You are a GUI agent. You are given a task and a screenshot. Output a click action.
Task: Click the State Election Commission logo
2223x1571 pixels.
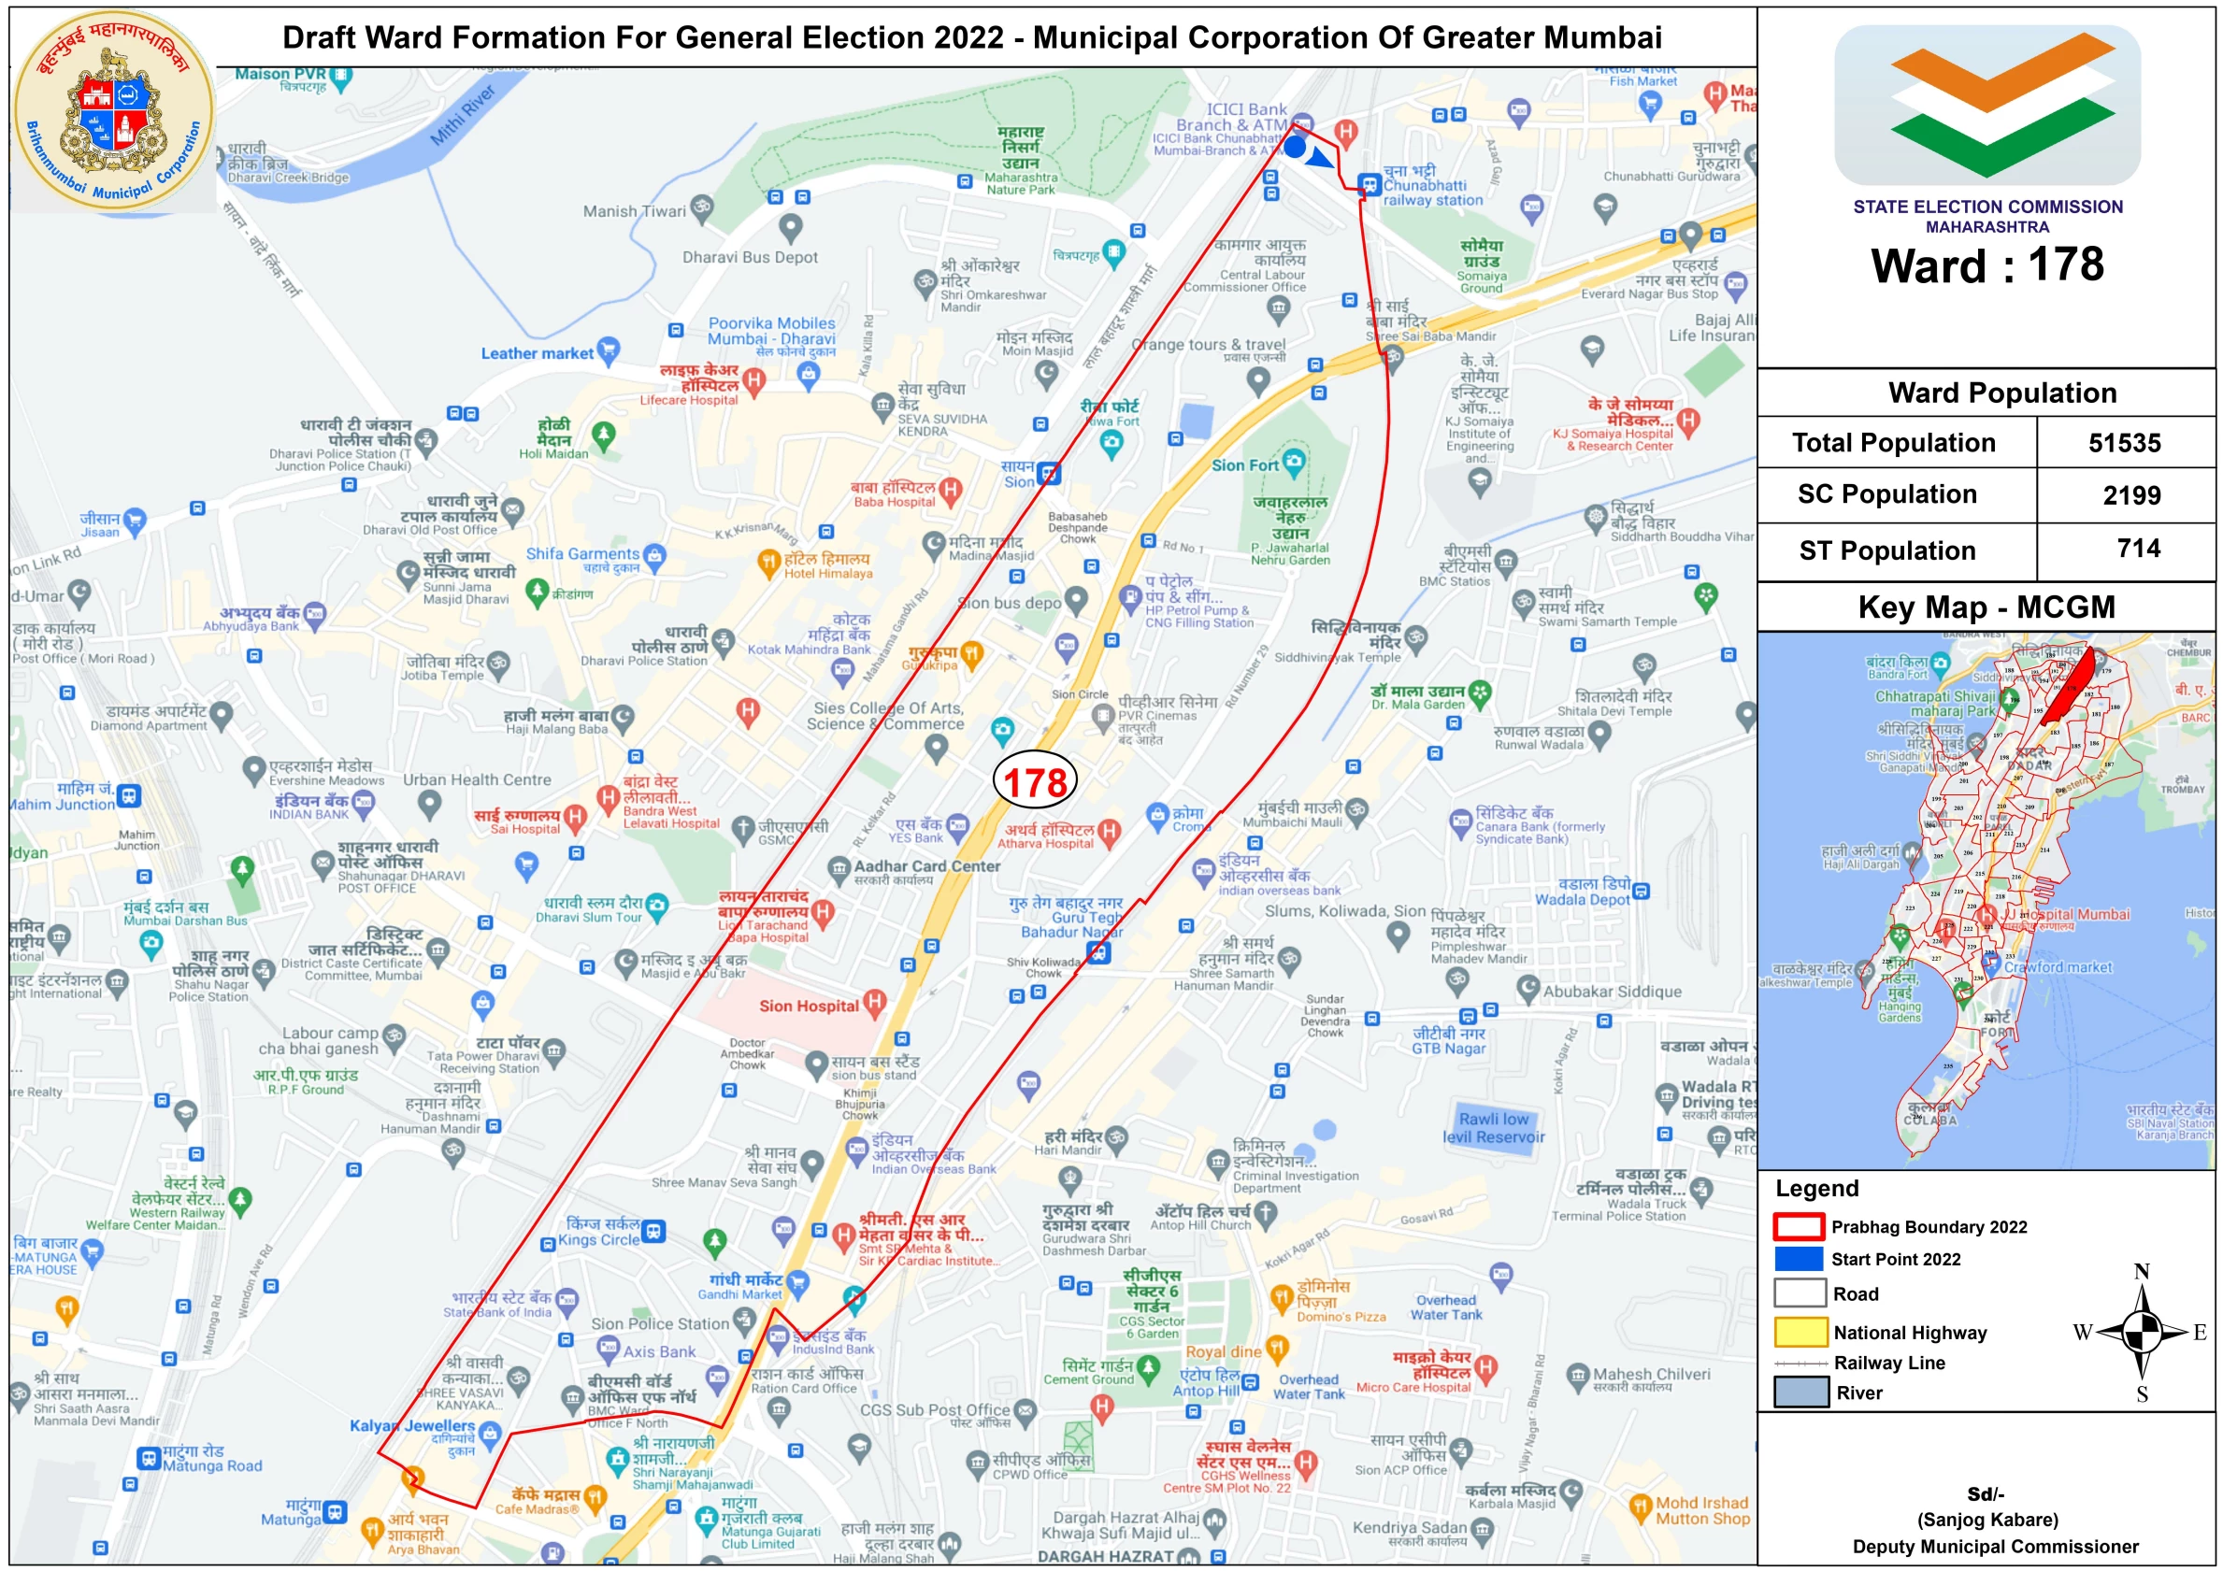click(x=1986, y=107)
